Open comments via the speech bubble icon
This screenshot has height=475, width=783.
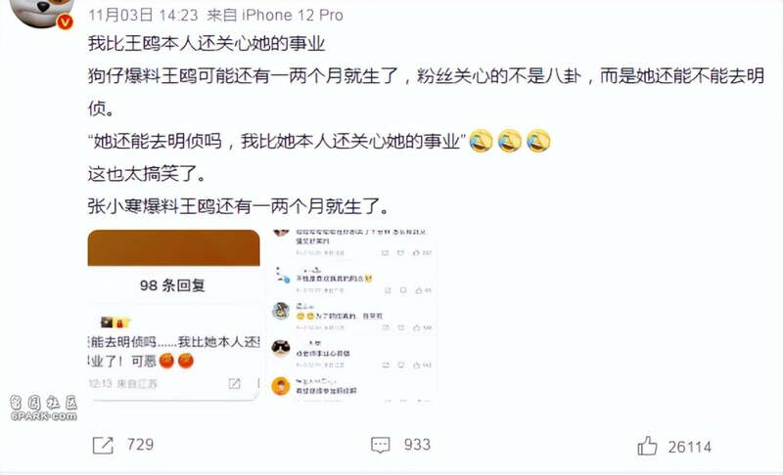380,445
